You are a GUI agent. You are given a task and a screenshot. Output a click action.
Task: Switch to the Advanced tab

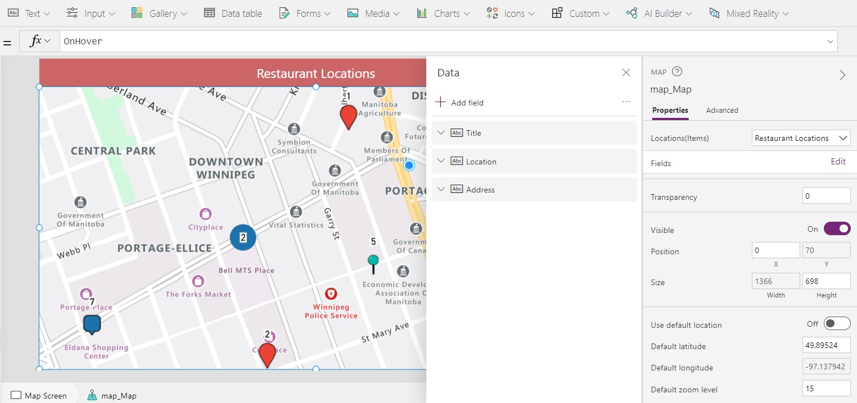coord(722,110)
